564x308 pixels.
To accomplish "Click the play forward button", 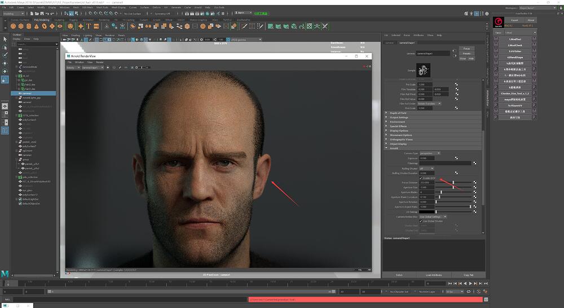I will click(470, 284).
